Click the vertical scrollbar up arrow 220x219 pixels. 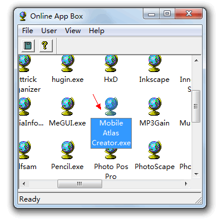(x=196, y=60)
